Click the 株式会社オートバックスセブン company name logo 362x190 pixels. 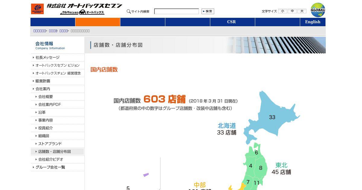[x=84, y=6]
